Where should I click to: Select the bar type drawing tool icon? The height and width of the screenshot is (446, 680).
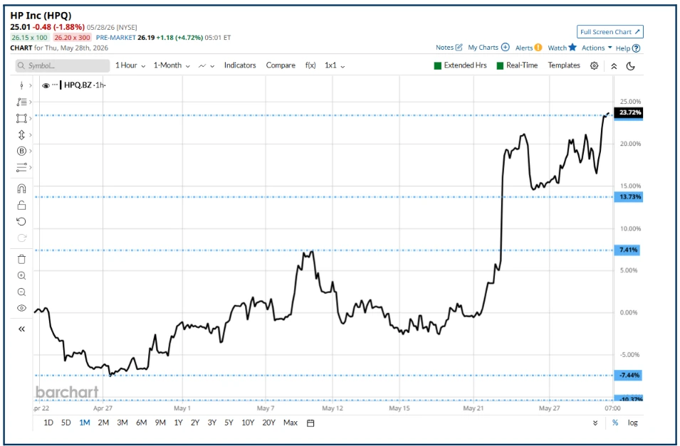21,85
